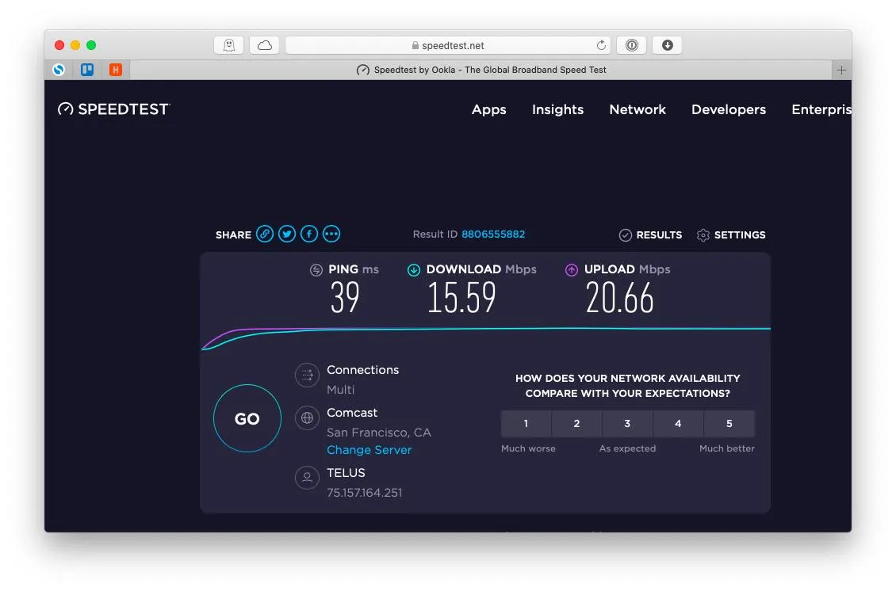
Task: Open the iCloud tabs cloud icon
Action: [x=265, y=45]
